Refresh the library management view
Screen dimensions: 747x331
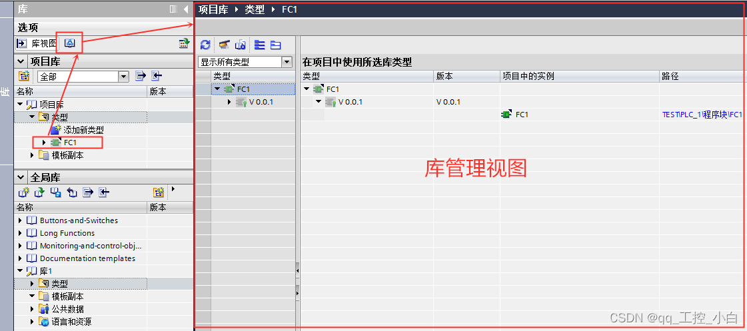[x=205, y=45]
